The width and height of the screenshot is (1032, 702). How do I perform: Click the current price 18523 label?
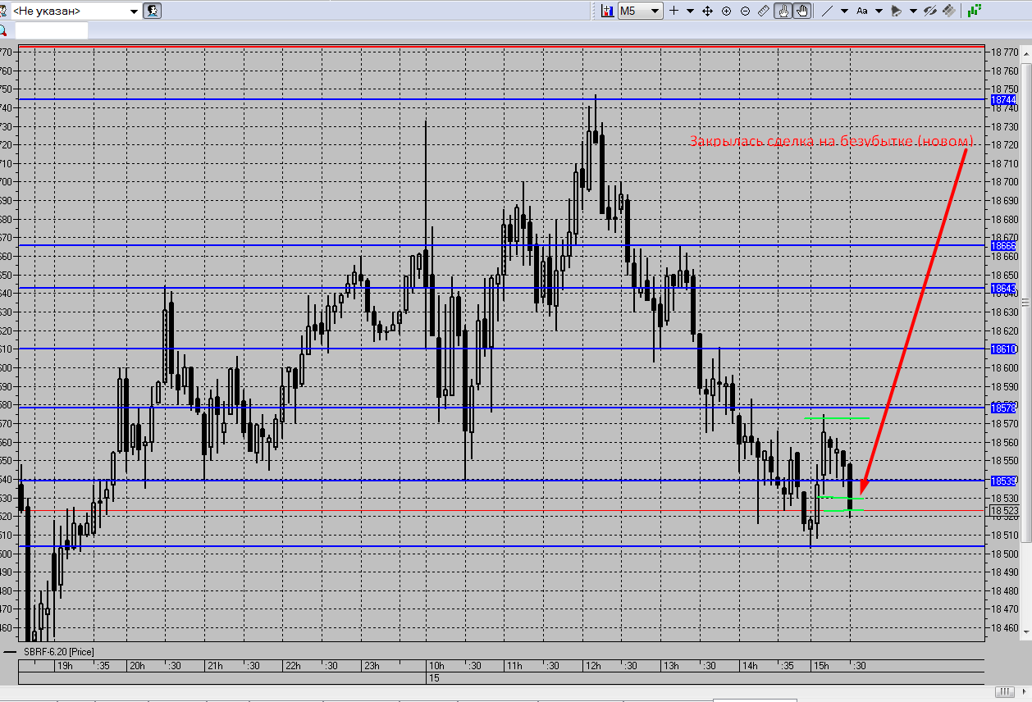(x=1003, y=510)
